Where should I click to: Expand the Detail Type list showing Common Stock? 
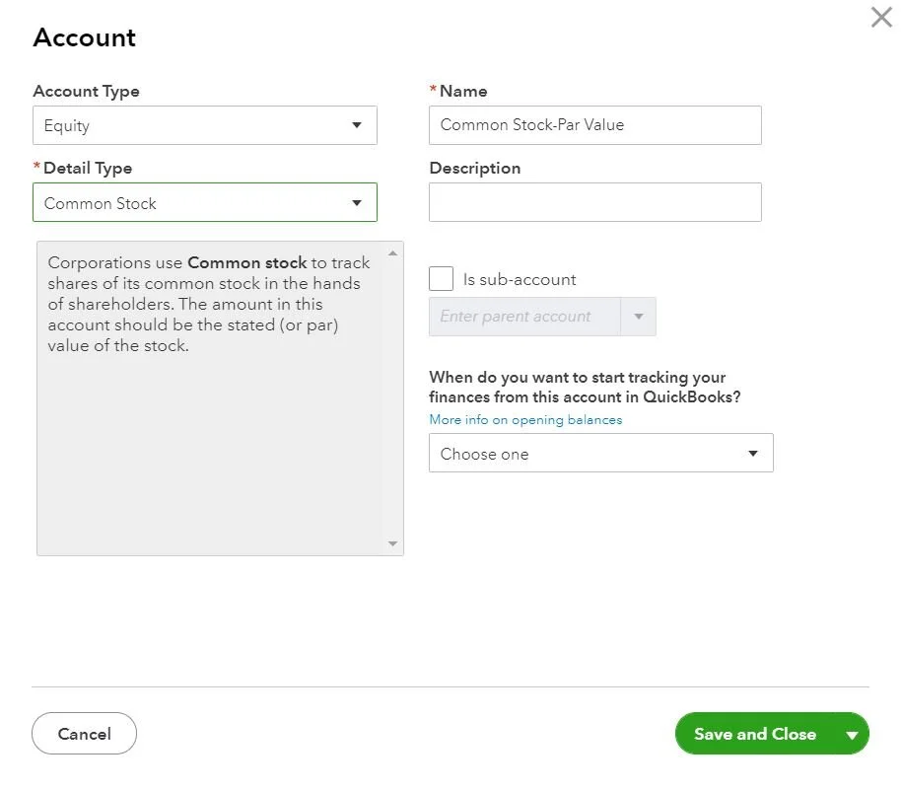click(204, 201)
